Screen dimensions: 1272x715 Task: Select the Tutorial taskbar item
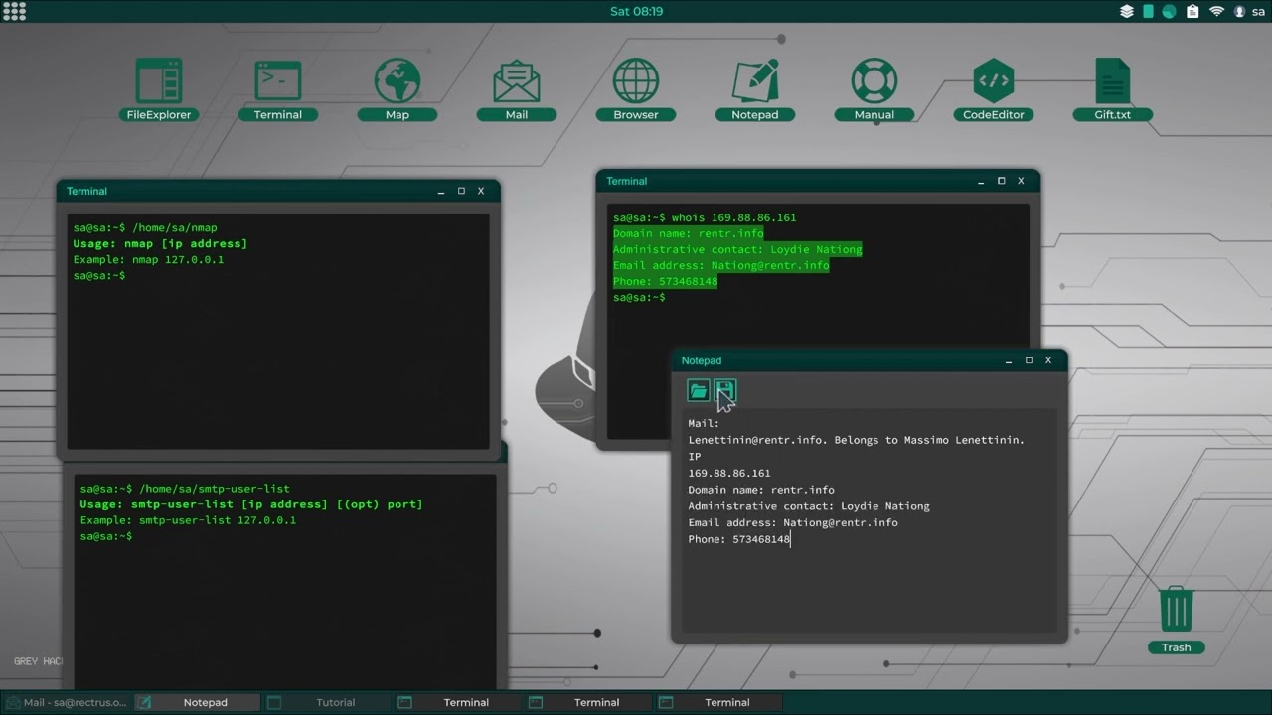(327, 702)
